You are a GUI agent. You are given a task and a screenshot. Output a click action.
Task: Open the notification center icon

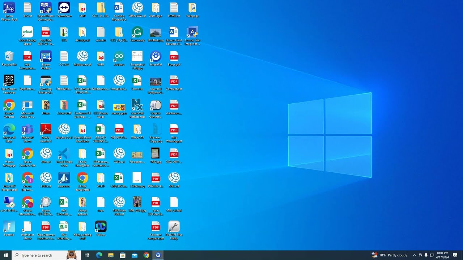(x=455, y=255)
